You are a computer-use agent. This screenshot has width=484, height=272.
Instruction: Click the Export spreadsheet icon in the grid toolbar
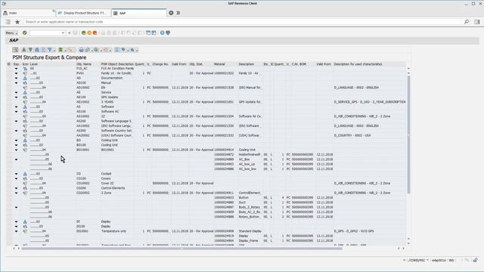[96, 50]
